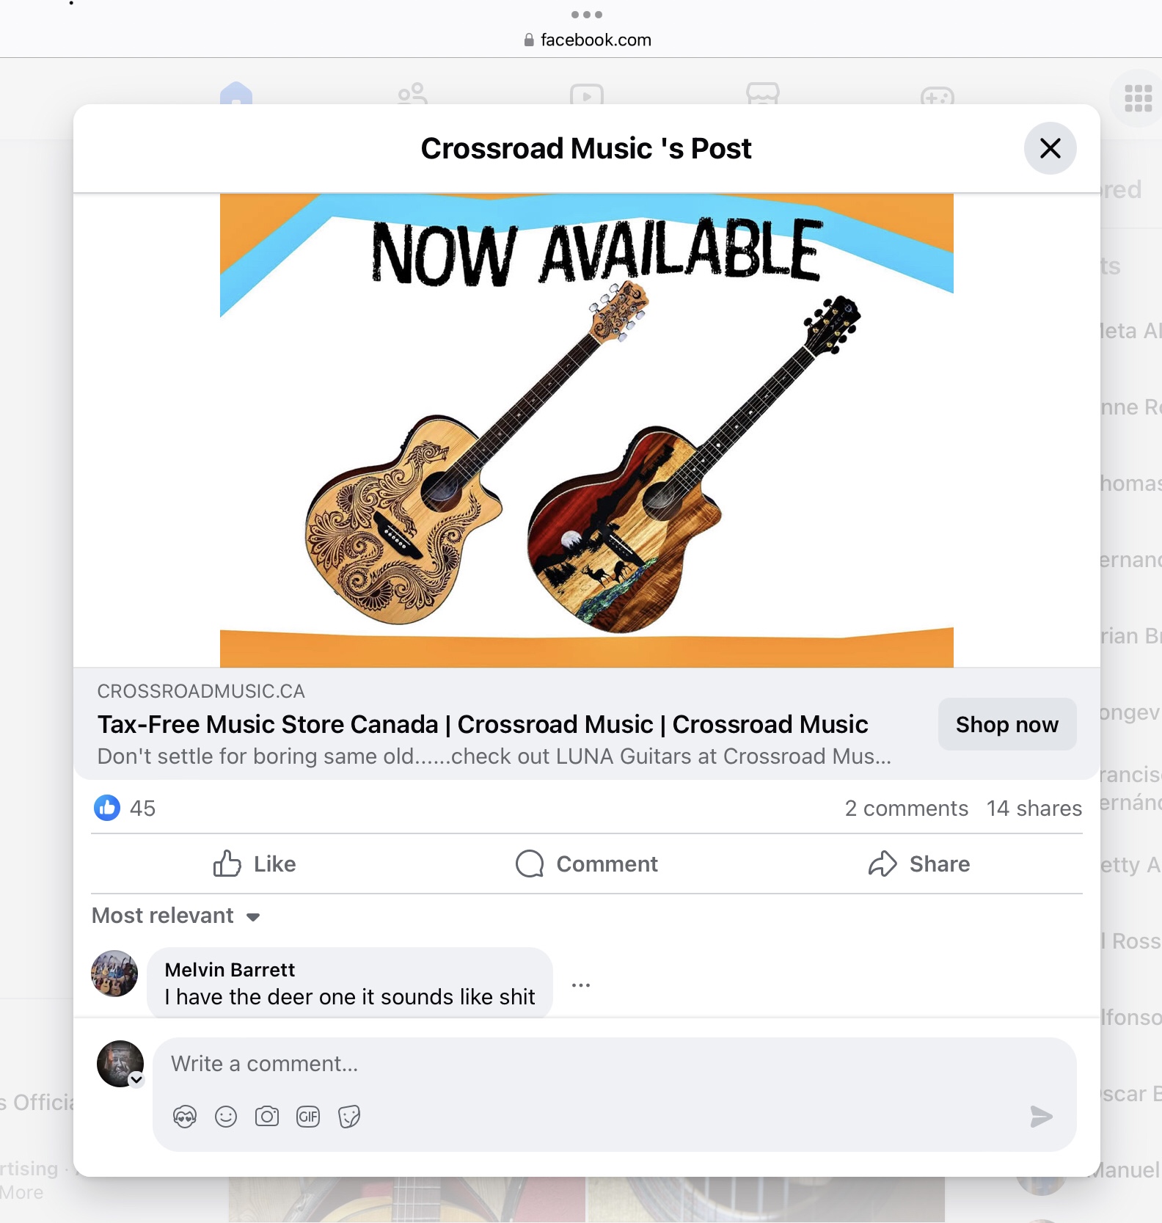This screenshot has height=1223, width=1162.
Task: Open the emoji picker in comment box
Action: (x=226, y=1117)
